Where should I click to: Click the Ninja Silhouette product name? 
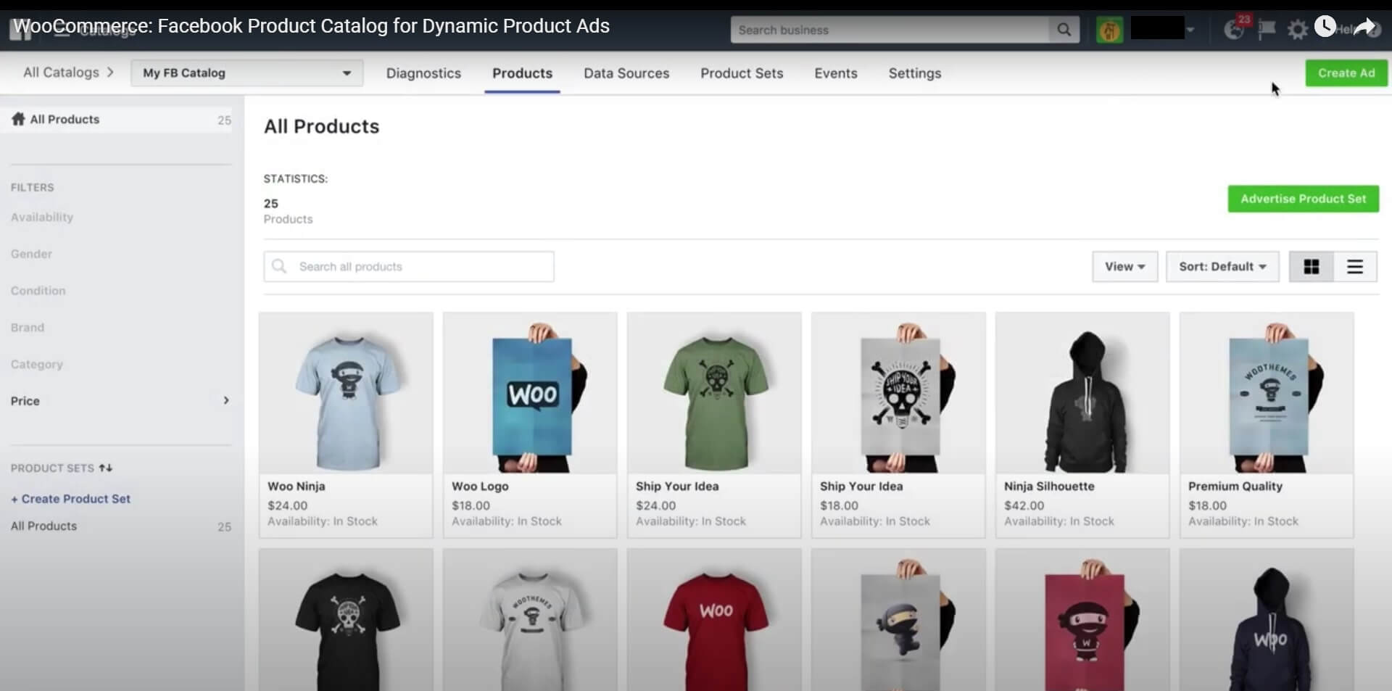1049,487
